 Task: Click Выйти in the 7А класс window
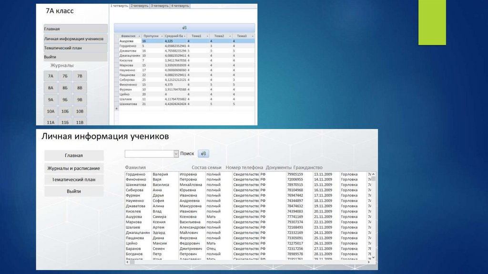[x=76, y=57]
